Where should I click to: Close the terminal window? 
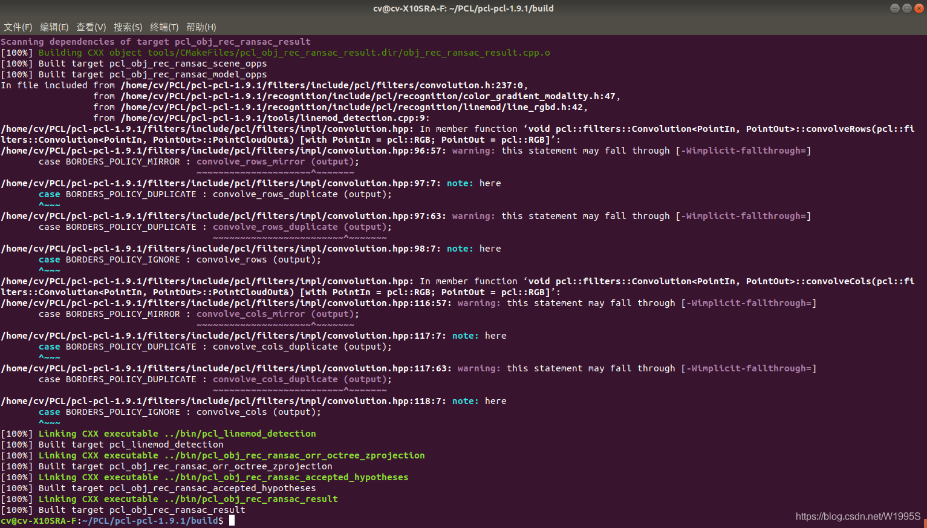(x=919, y=8)
